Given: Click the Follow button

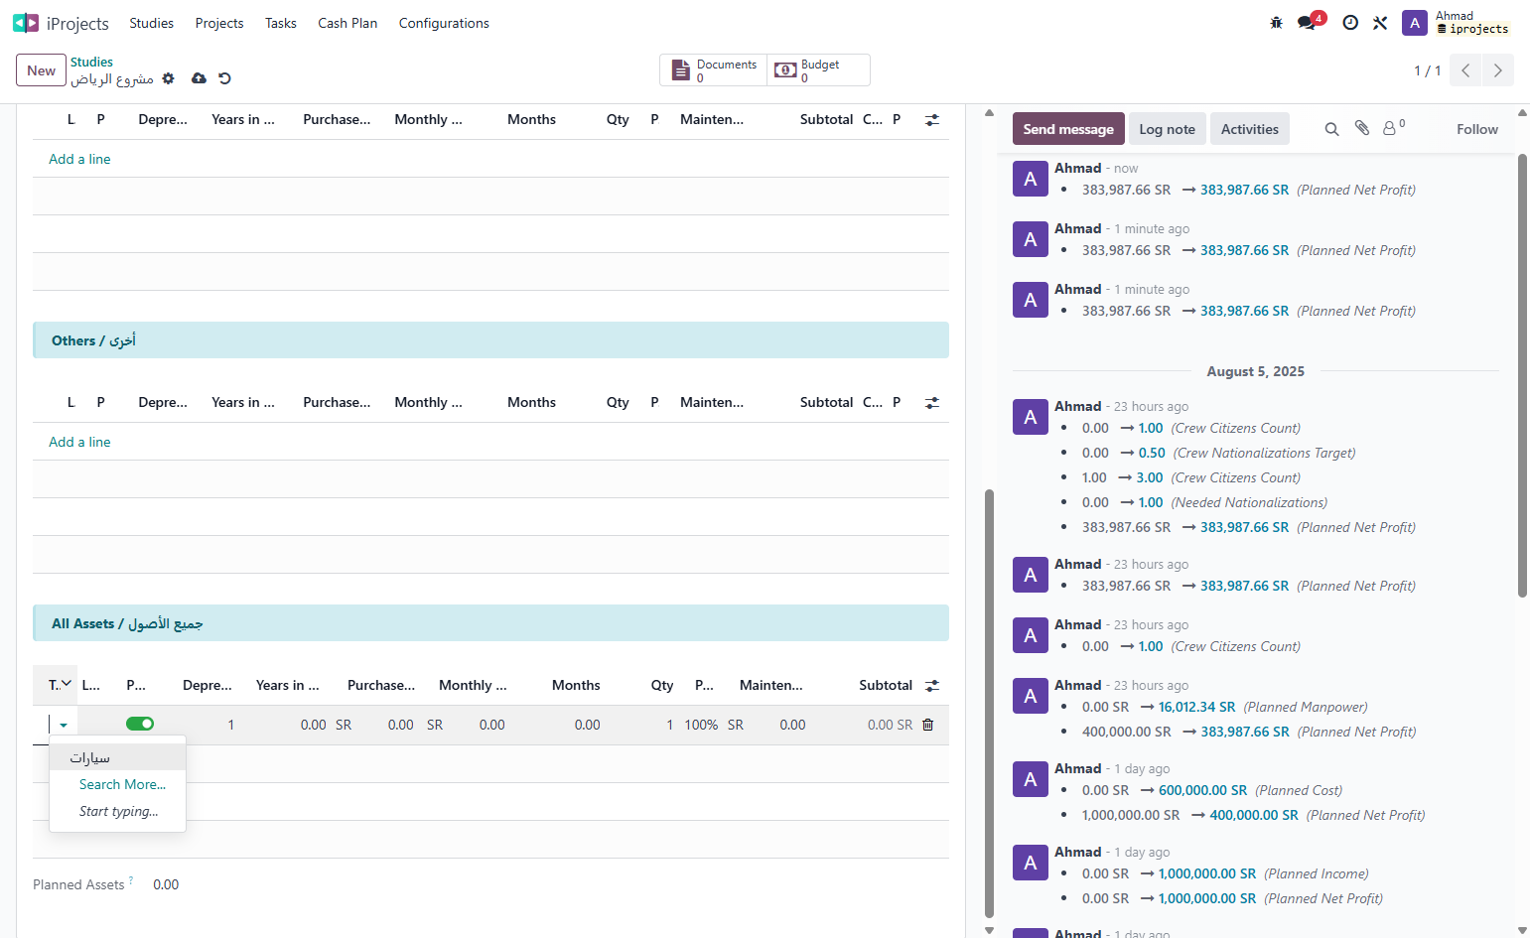Looking at the screenshot, I should click(x=1476, y=129).
